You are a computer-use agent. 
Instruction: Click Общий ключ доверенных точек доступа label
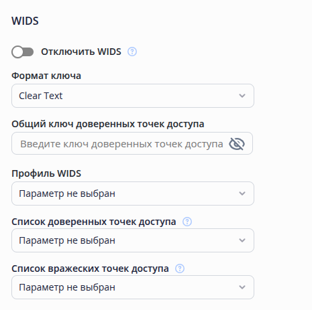(x=108, y=124)
